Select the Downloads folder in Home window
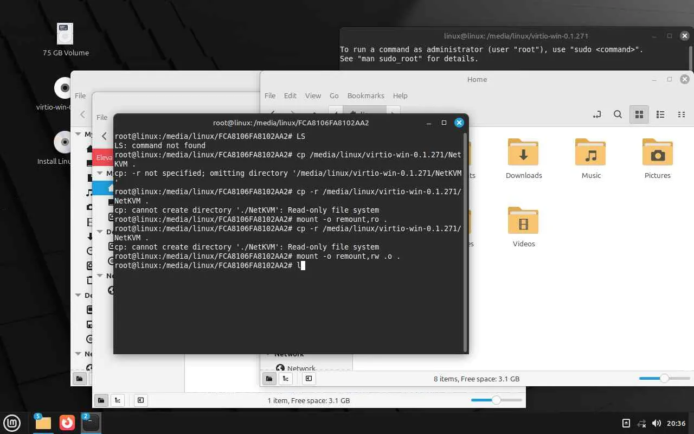 pos(524,158)
